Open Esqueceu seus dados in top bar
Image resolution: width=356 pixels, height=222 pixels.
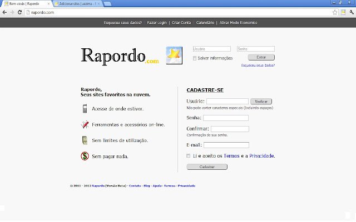pyautogui.click(x=122, y=23)
